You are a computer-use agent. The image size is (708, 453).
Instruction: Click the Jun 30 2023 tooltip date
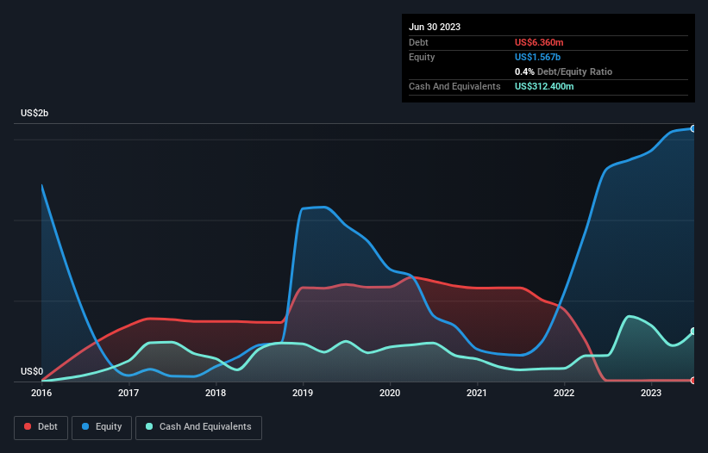[435, 27]
